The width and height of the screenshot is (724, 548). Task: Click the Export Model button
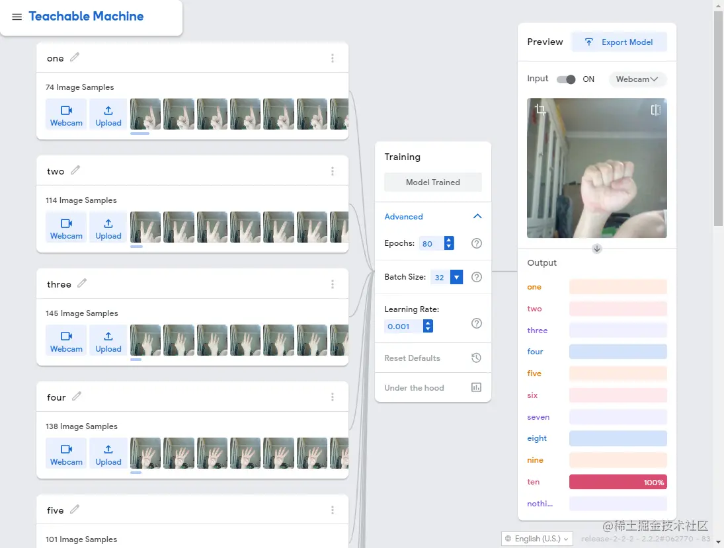(619, 42)
